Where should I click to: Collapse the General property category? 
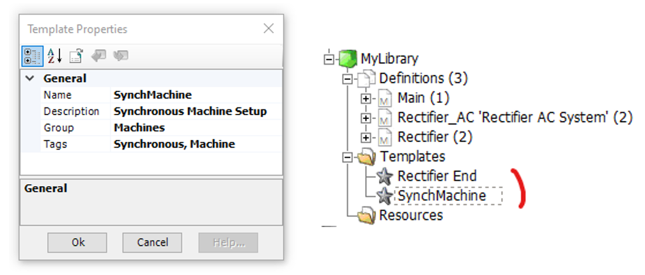click(x=29, y=79)
